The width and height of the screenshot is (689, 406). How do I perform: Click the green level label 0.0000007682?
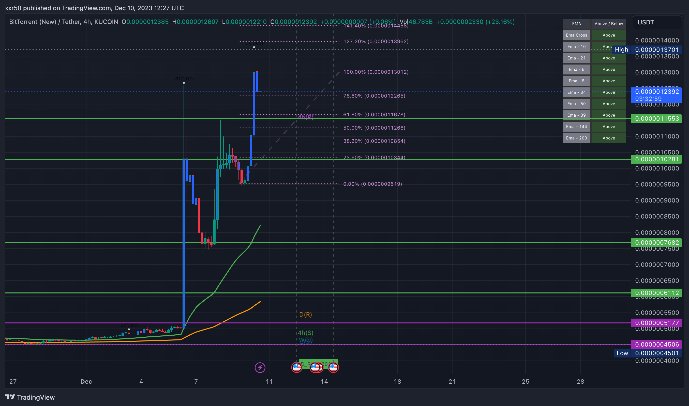coord(656,242)
